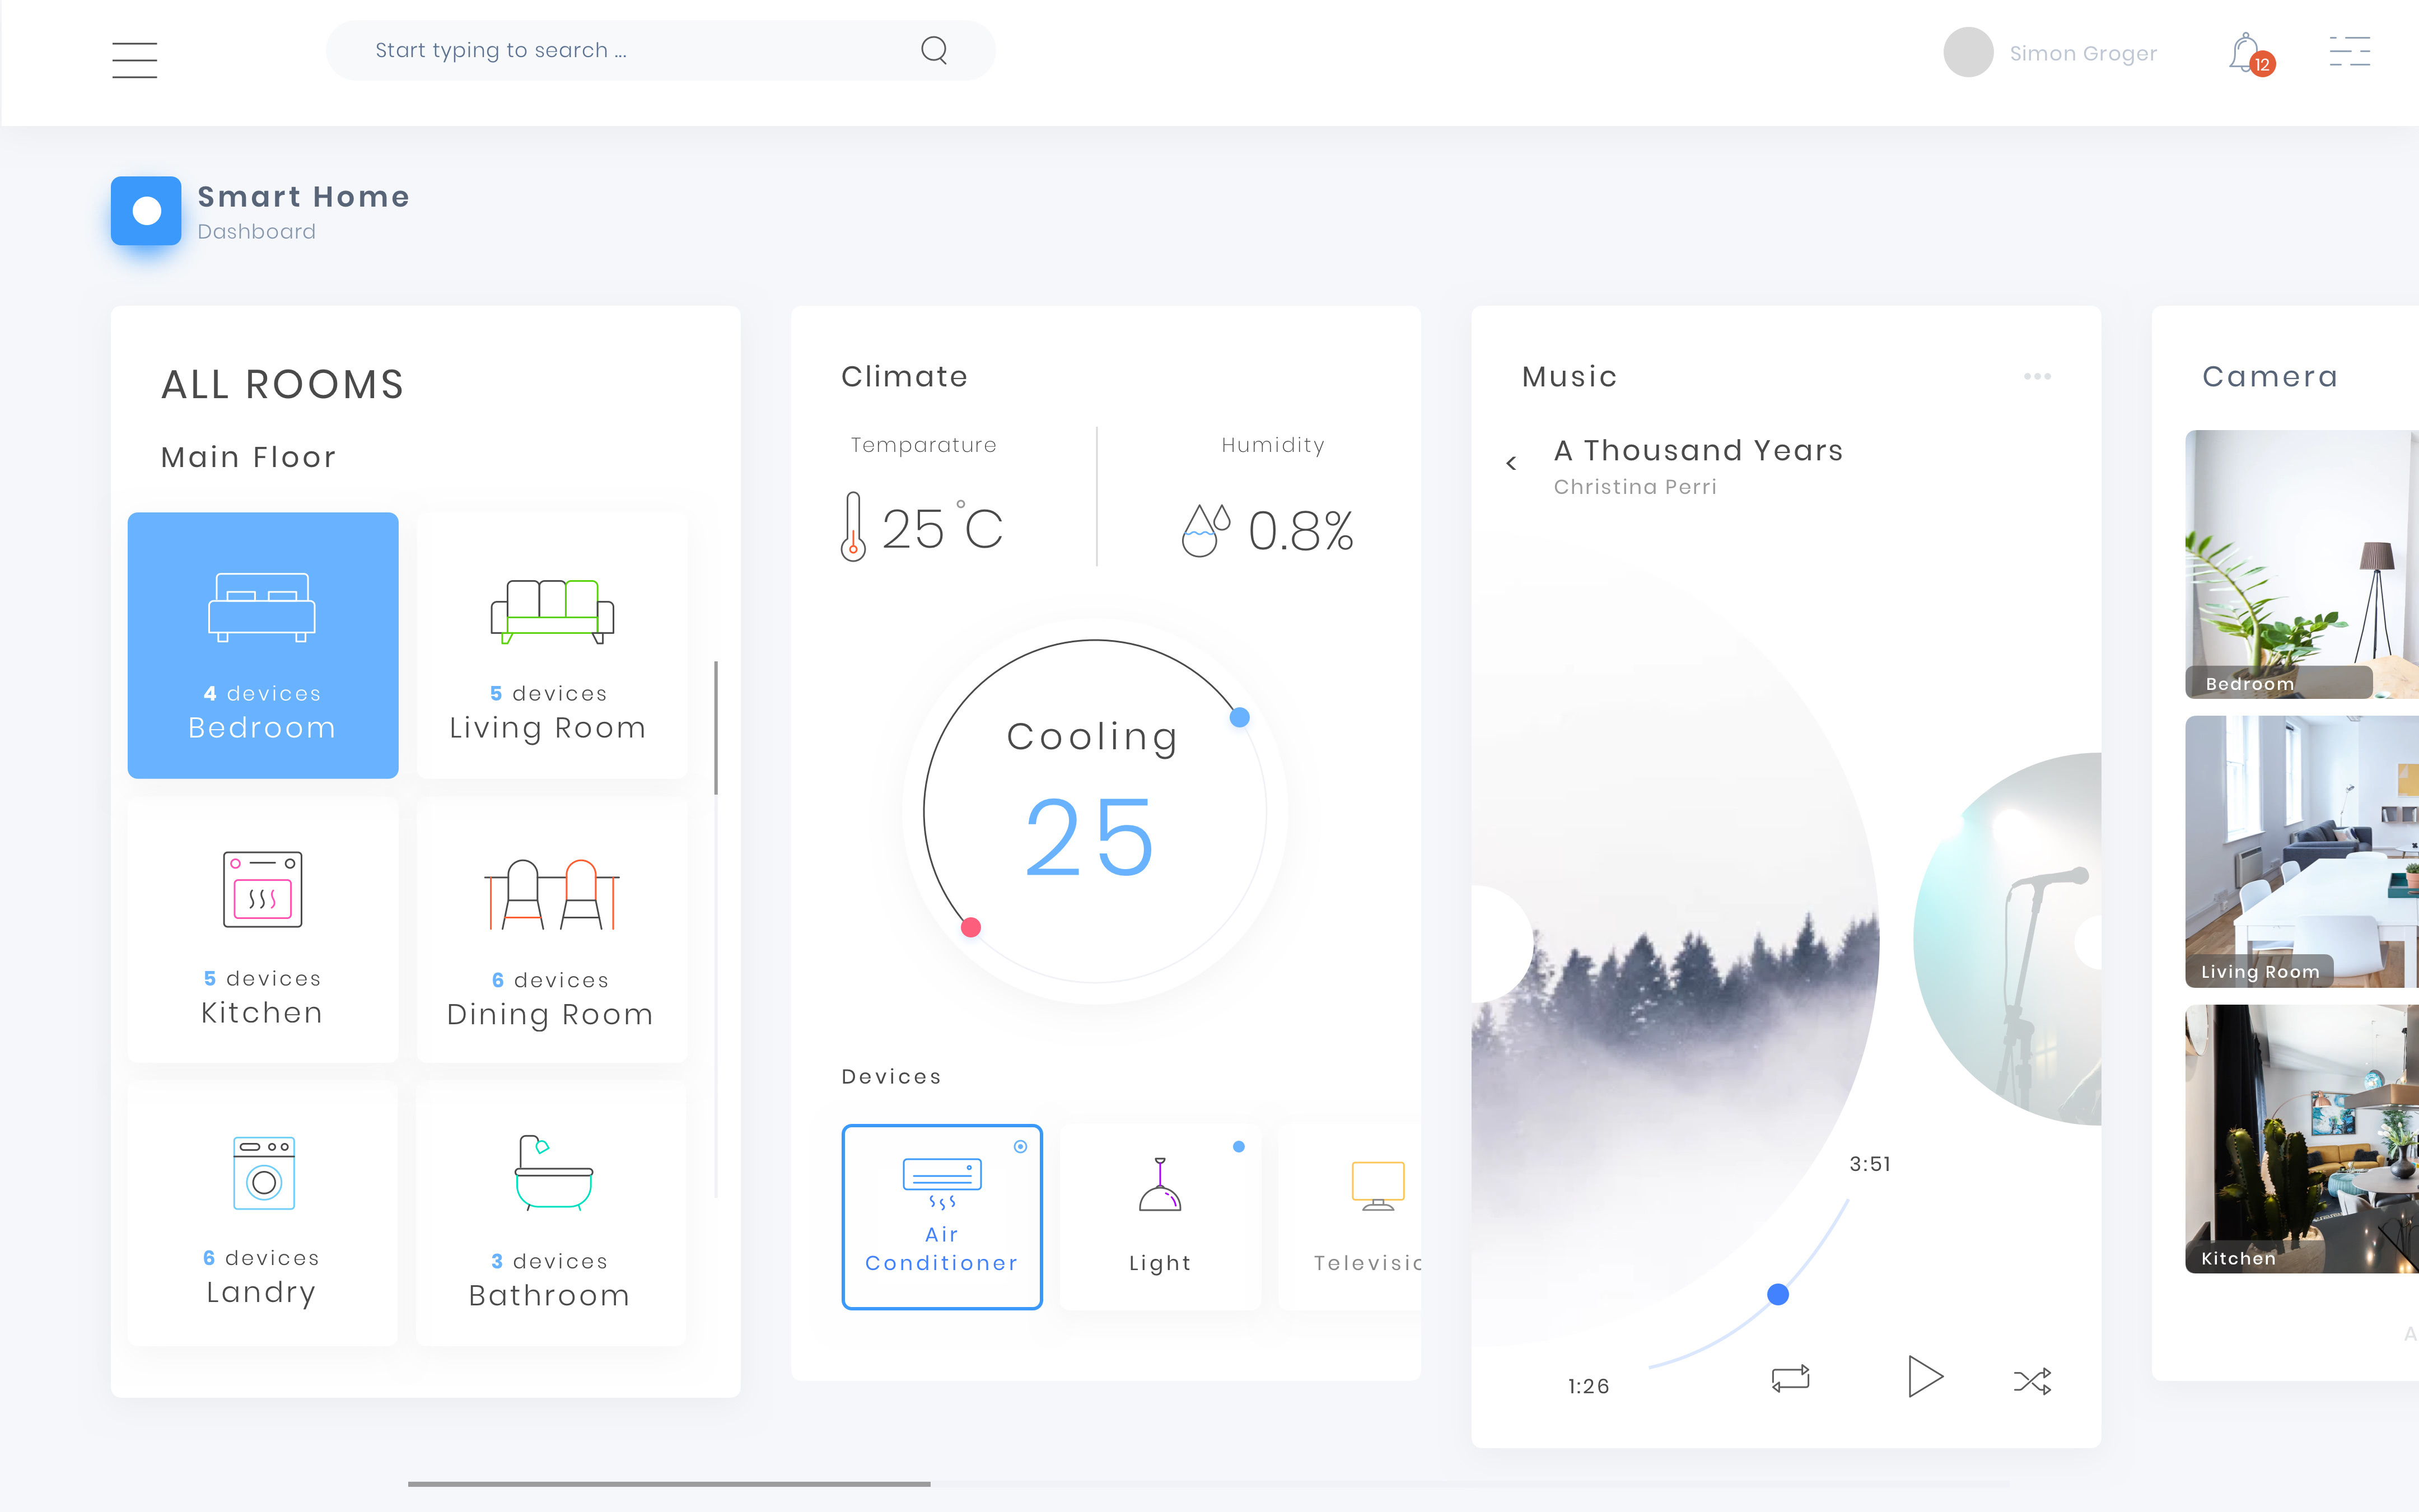Enable shuffle in the Music player

(x=2032, y=1381)
